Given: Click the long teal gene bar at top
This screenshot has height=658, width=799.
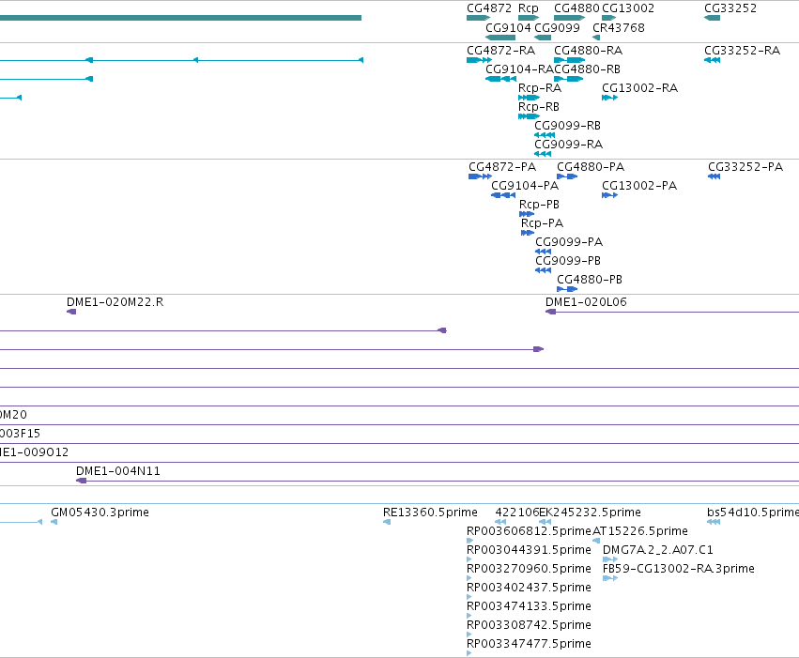Looking at the screenshot, I should coord(180,18).
